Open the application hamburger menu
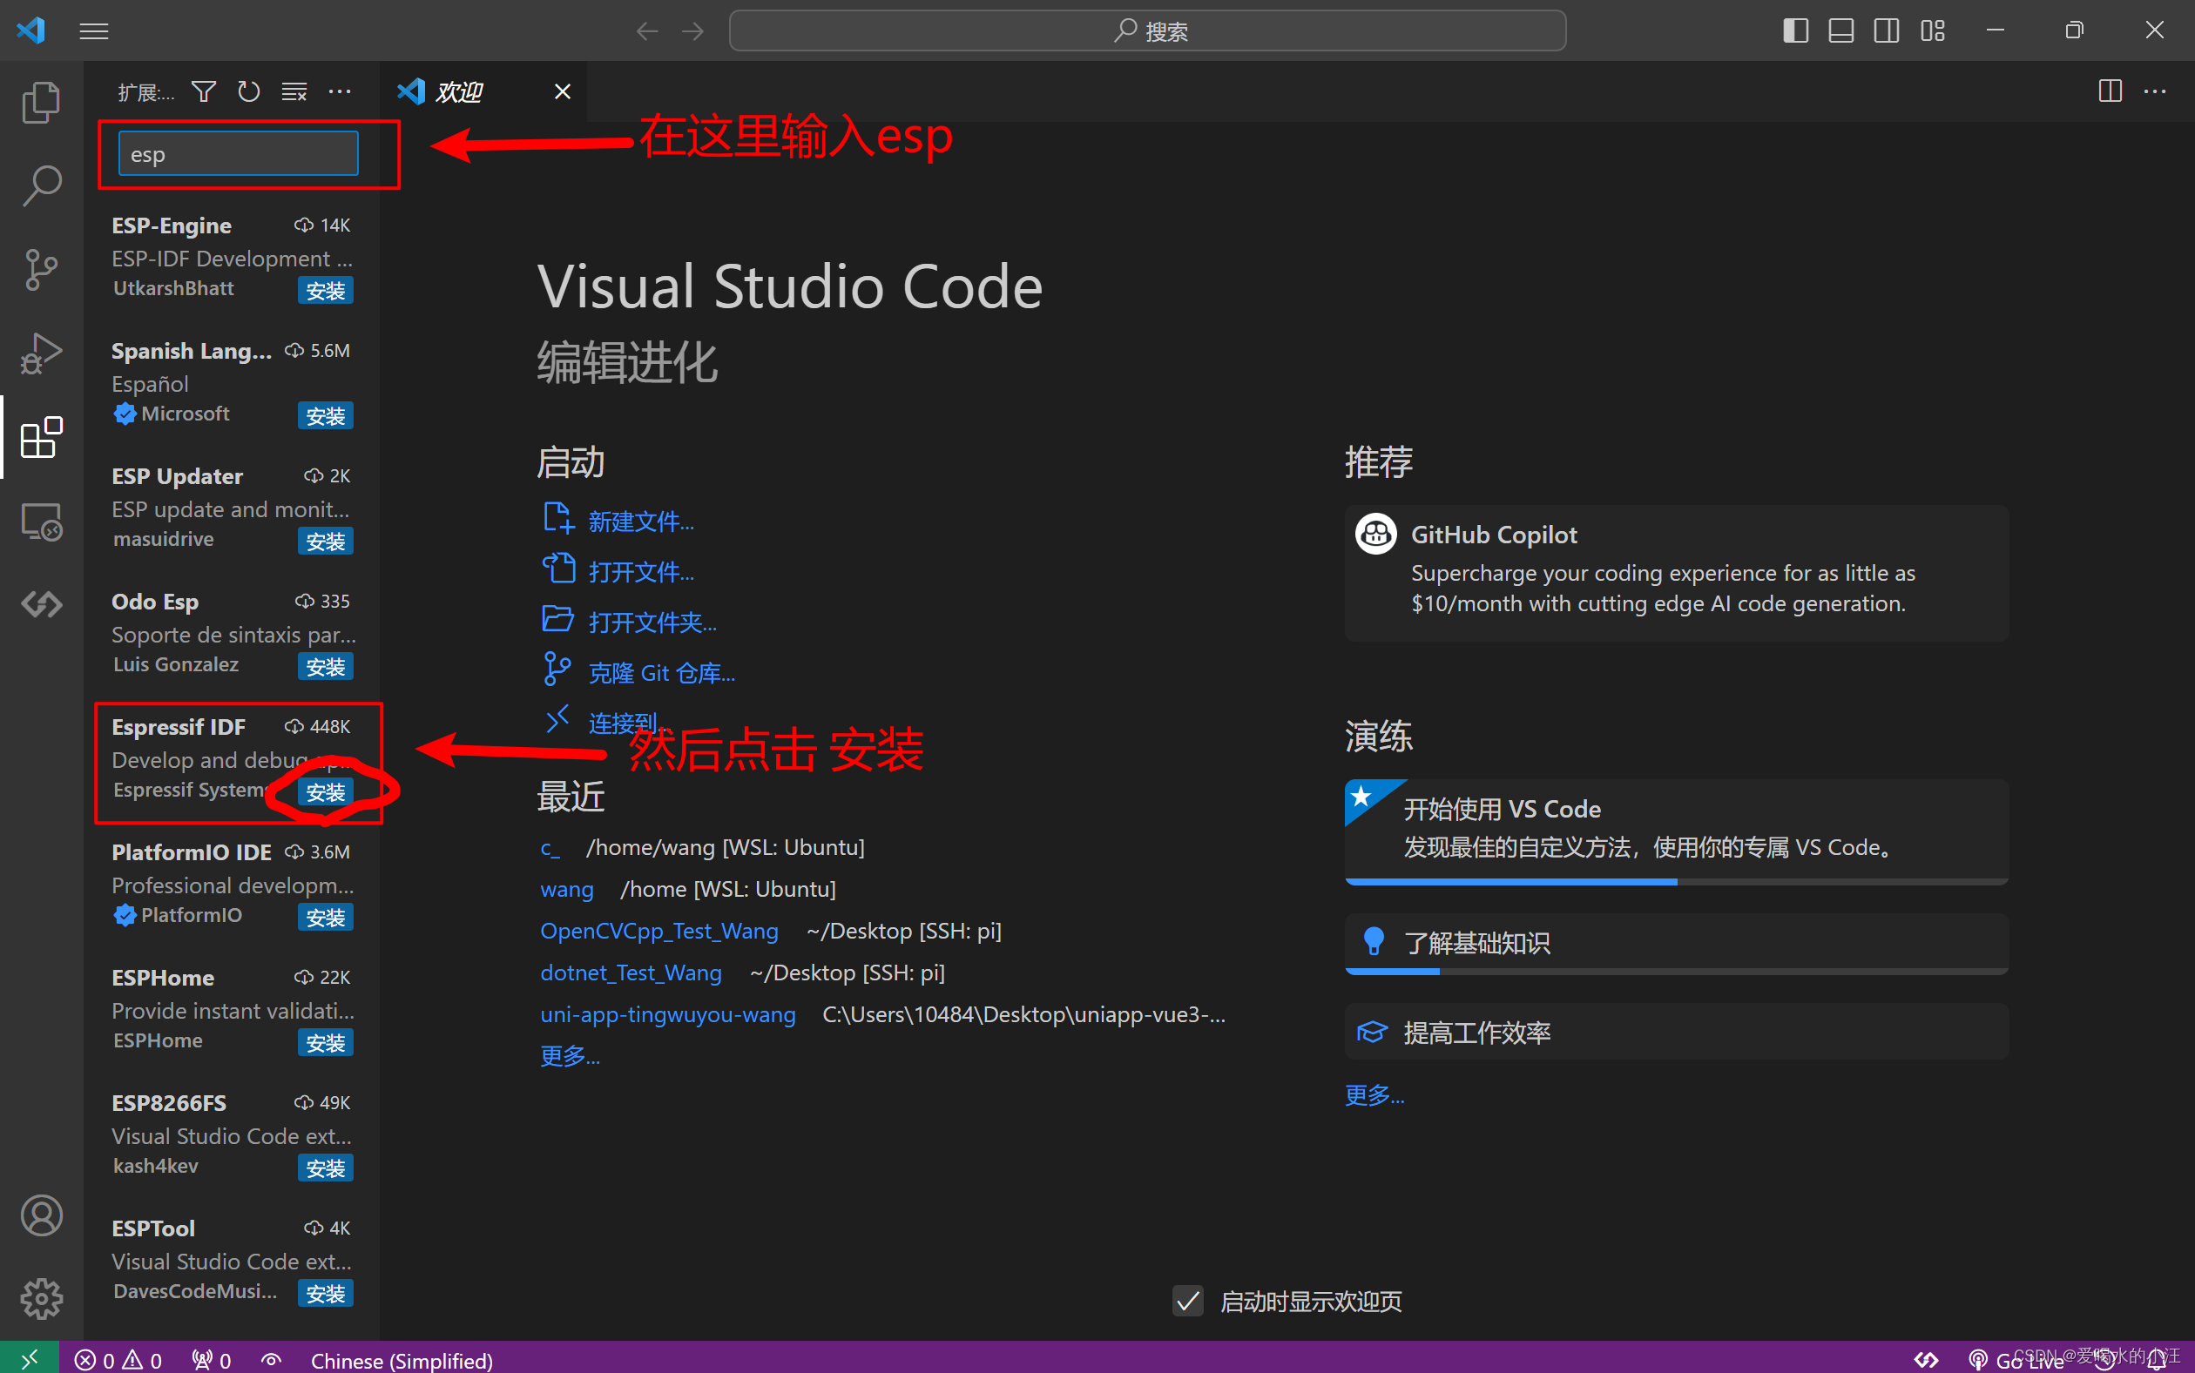Image resolution: width=2195 pixels, height=1373 pixels. (x=93, y=30)
